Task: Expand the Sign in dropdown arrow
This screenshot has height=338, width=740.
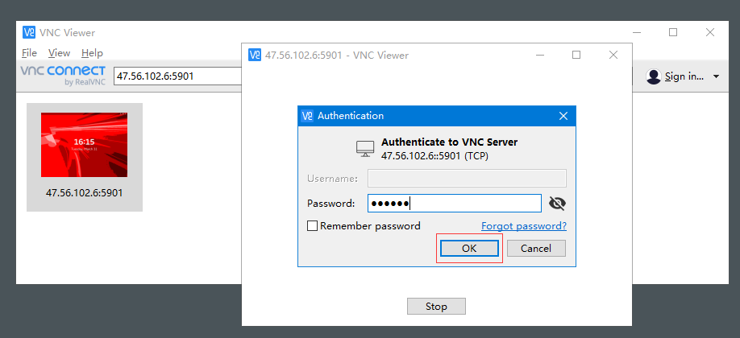Action: [x=717, y=76]
